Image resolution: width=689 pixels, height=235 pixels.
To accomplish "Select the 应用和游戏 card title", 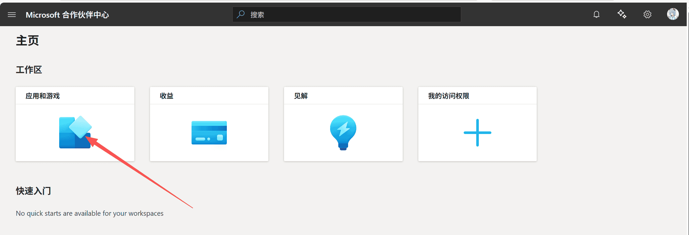I will tap(43, 96).
